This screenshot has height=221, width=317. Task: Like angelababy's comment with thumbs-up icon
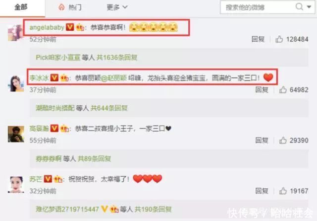279,39
